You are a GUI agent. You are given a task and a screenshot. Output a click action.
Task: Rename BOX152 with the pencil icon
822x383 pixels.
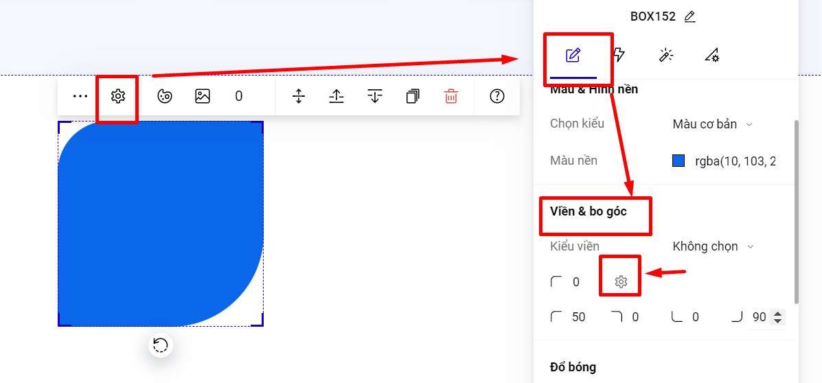[x=690, y=16]
